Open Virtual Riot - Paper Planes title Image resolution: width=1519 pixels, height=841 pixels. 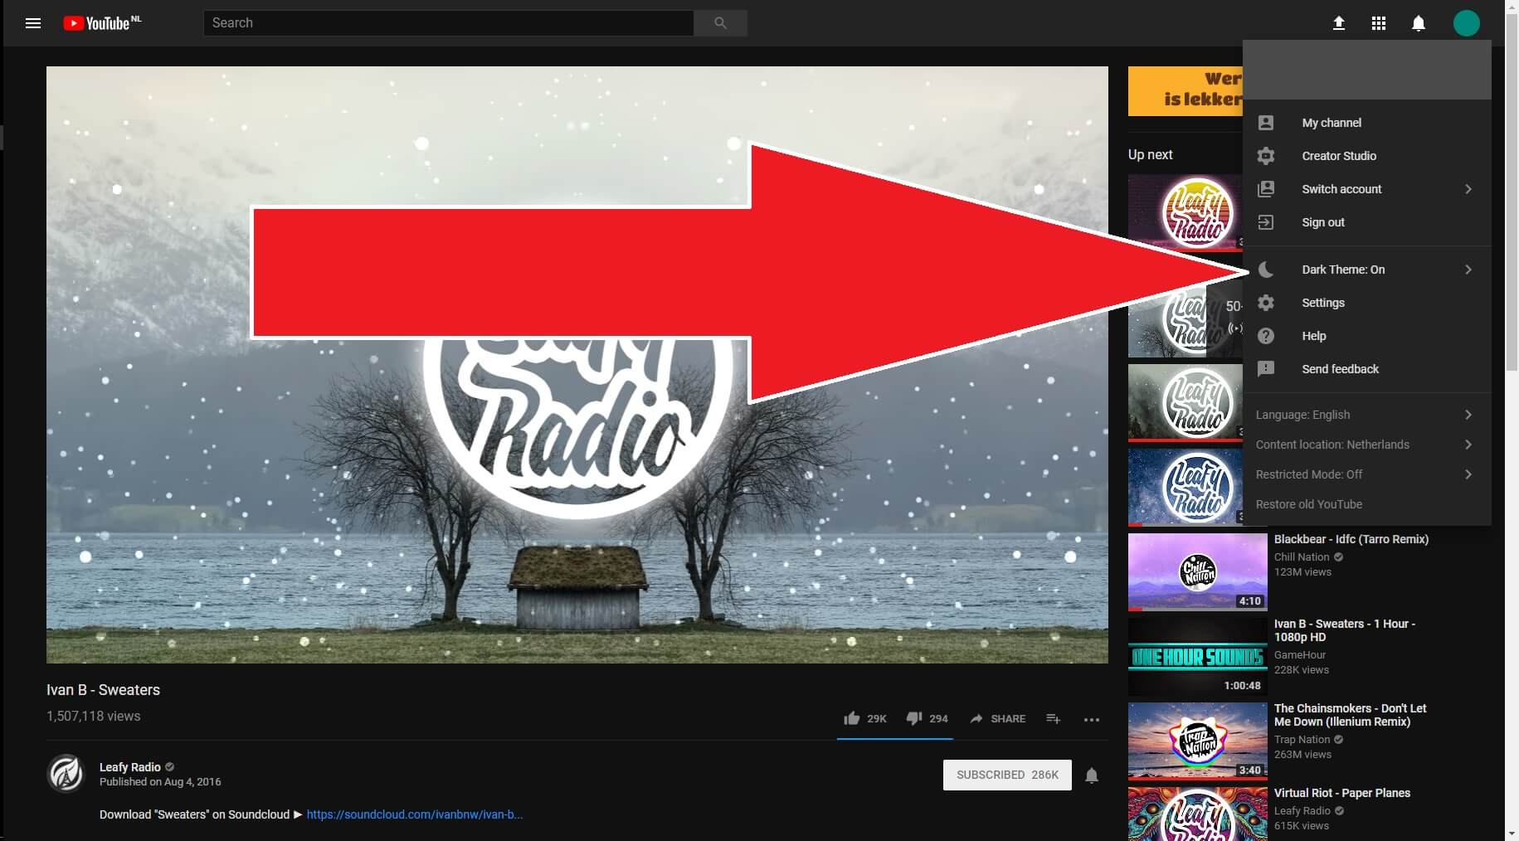[x=1342, y=793]
